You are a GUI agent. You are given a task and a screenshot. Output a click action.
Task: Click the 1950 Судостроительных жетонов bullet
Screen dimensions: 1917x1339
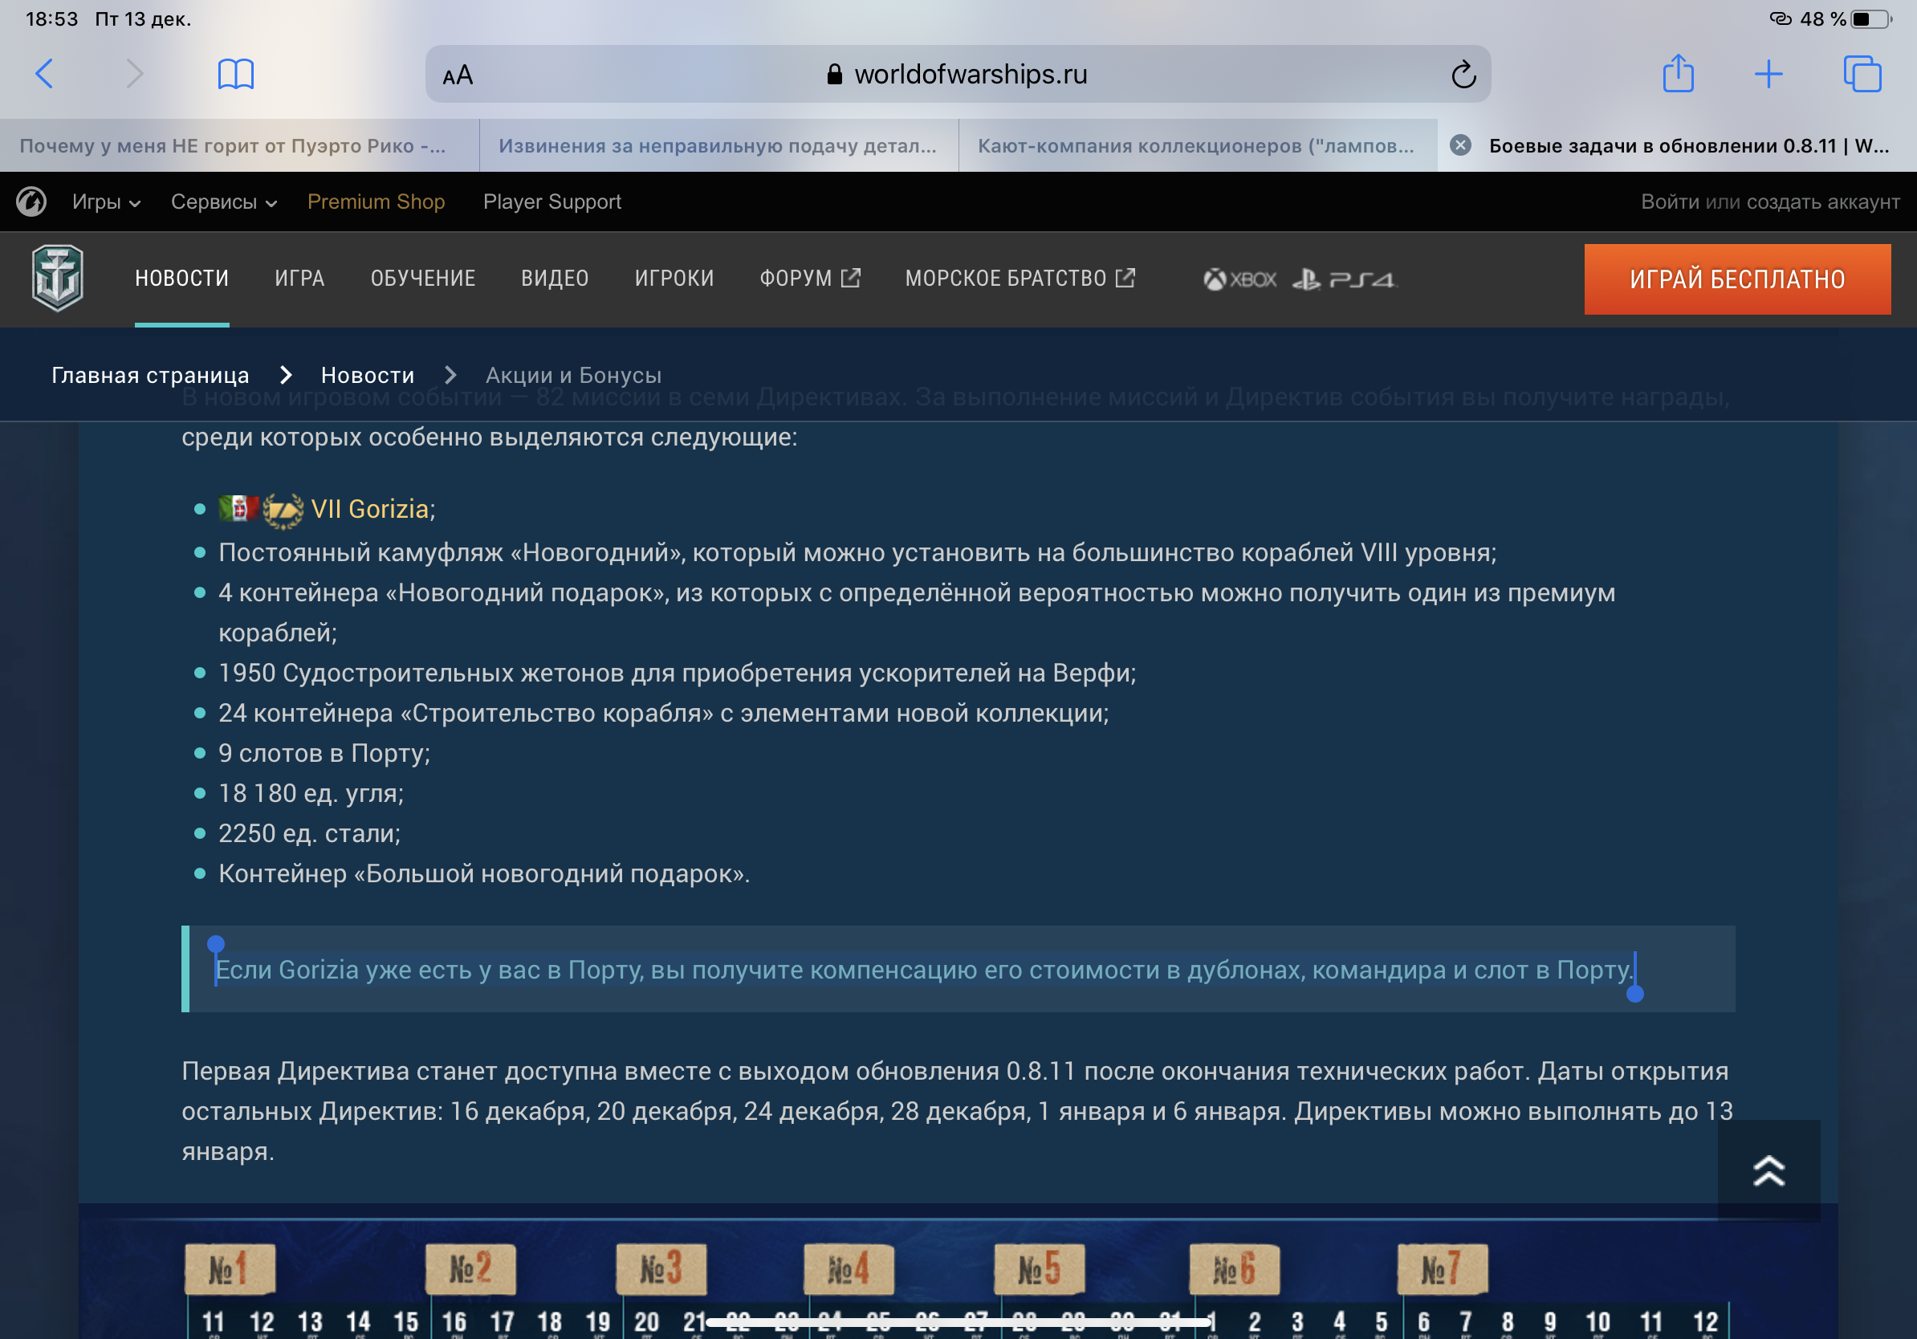click(677, 673)
